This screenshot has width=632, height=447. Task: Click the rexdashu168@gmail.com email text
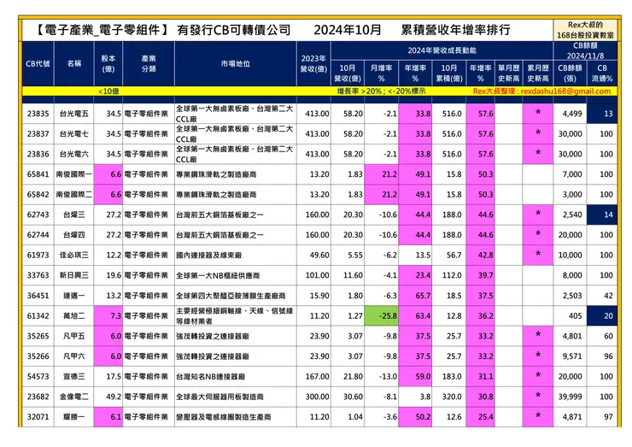coord(565,91)
